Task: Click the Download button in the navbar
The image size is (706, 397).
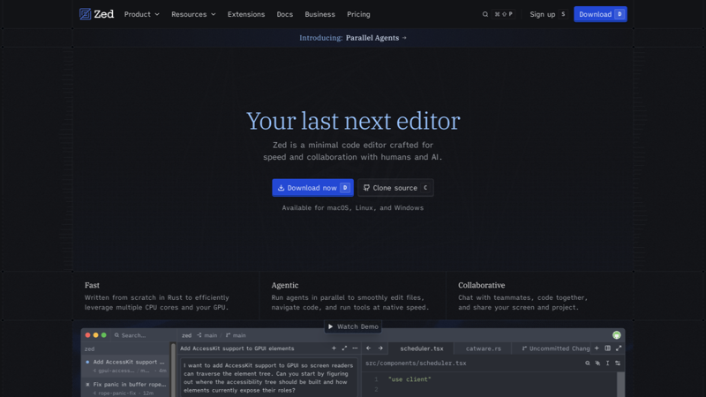Action: pos(600,14)
